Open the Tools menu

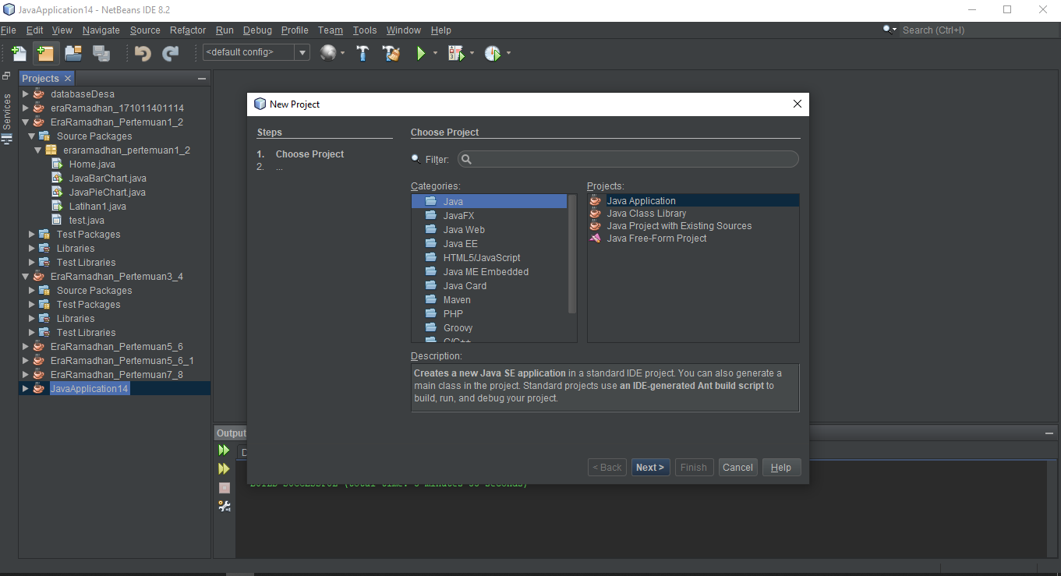pos(365,30)
